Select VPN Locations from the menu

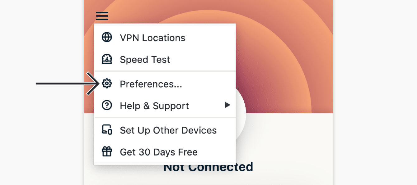tap(152, 38)
